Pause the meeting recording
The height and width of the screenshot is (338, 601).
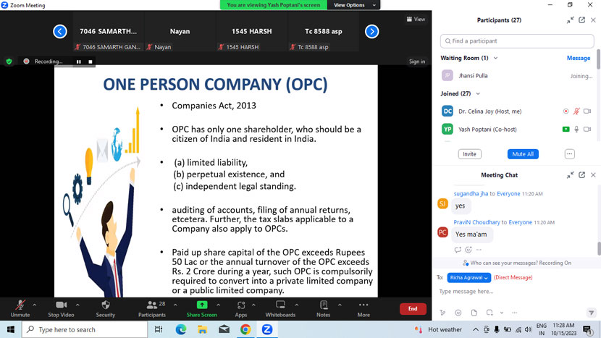click(79, 62)
